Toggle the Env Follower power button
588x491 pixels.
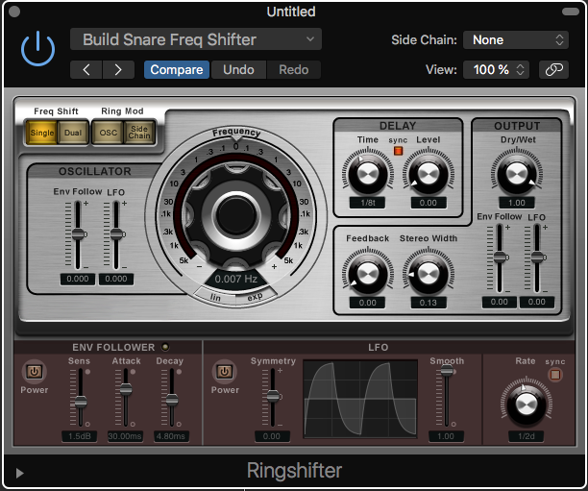35,372
